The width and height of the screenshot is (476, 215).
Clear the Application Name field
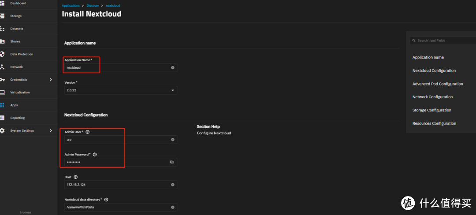pyautogui.click(x=173, y=67)
